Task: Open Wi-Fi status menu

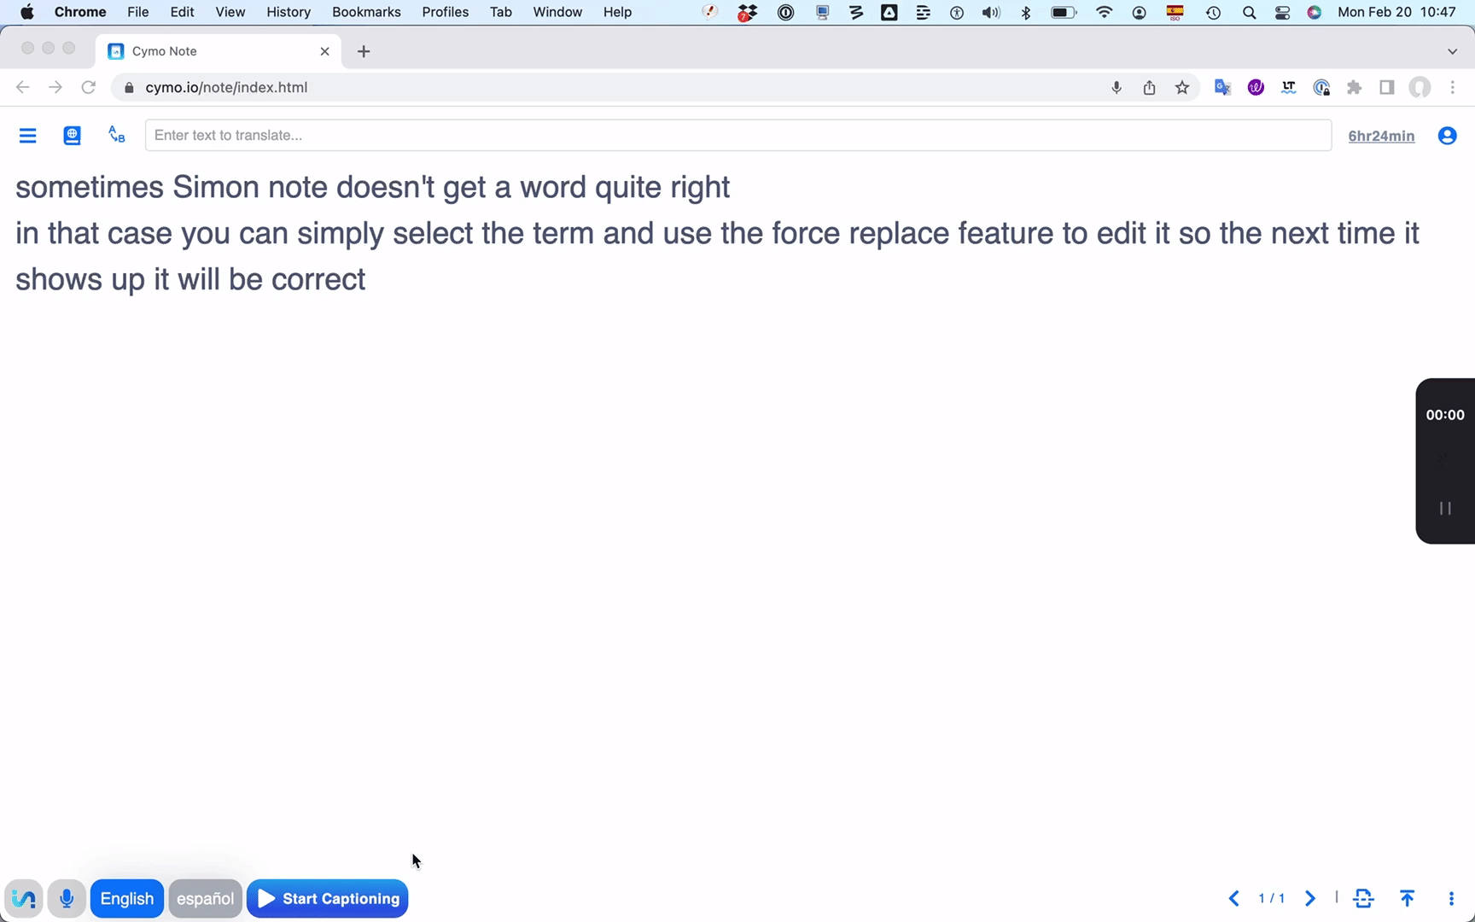Action: 1105,12
